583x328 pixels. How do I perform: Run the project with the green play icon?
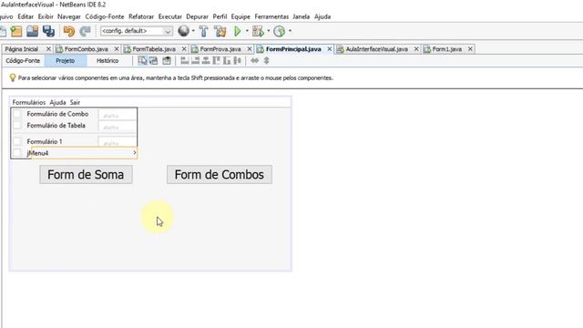tap(237, 31)
